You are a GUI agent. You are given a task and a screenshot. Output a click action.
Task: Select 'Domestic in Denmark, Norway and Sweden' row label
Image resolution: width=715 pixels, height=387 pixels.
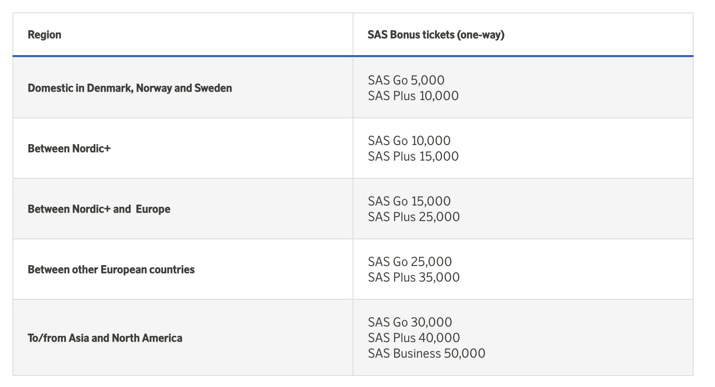pos(130,88)
